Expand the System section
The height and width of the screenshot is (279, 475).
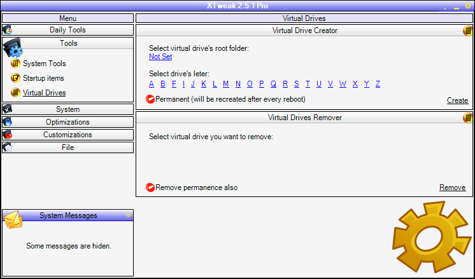[x=68, y=109]
